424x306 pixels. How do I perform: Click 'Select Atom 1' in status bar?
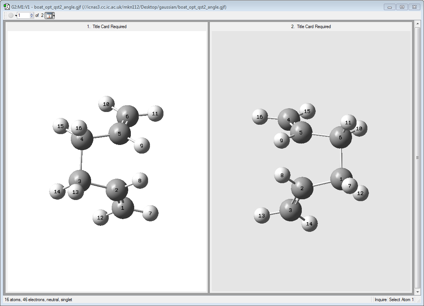(x=401, y=300)
